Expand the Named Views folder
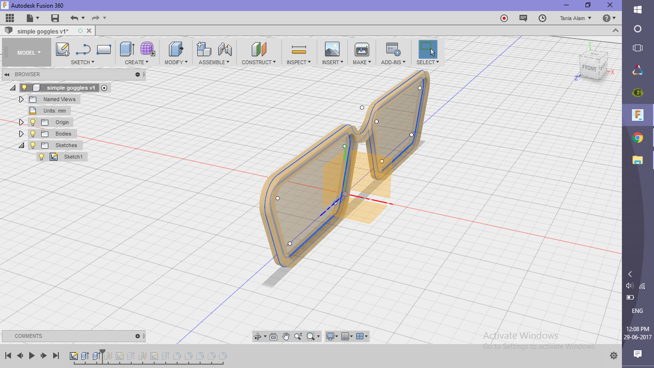 21,99
